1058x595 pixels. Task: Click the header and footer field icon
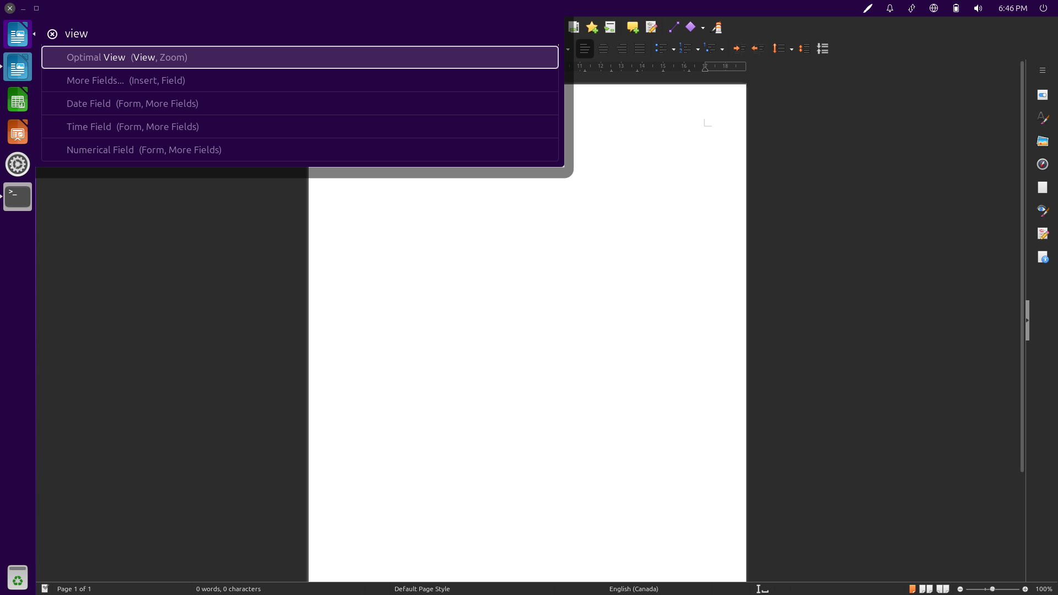(x=574, y=27)
